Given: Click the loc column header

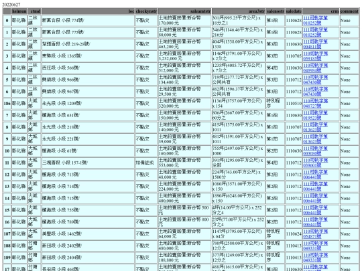Looking at the screenshot, I should (x=88, y=11).
